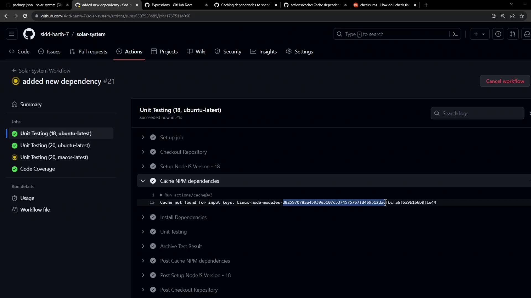
Task: Click the Cancel workflow button
Action: point(505,81)
